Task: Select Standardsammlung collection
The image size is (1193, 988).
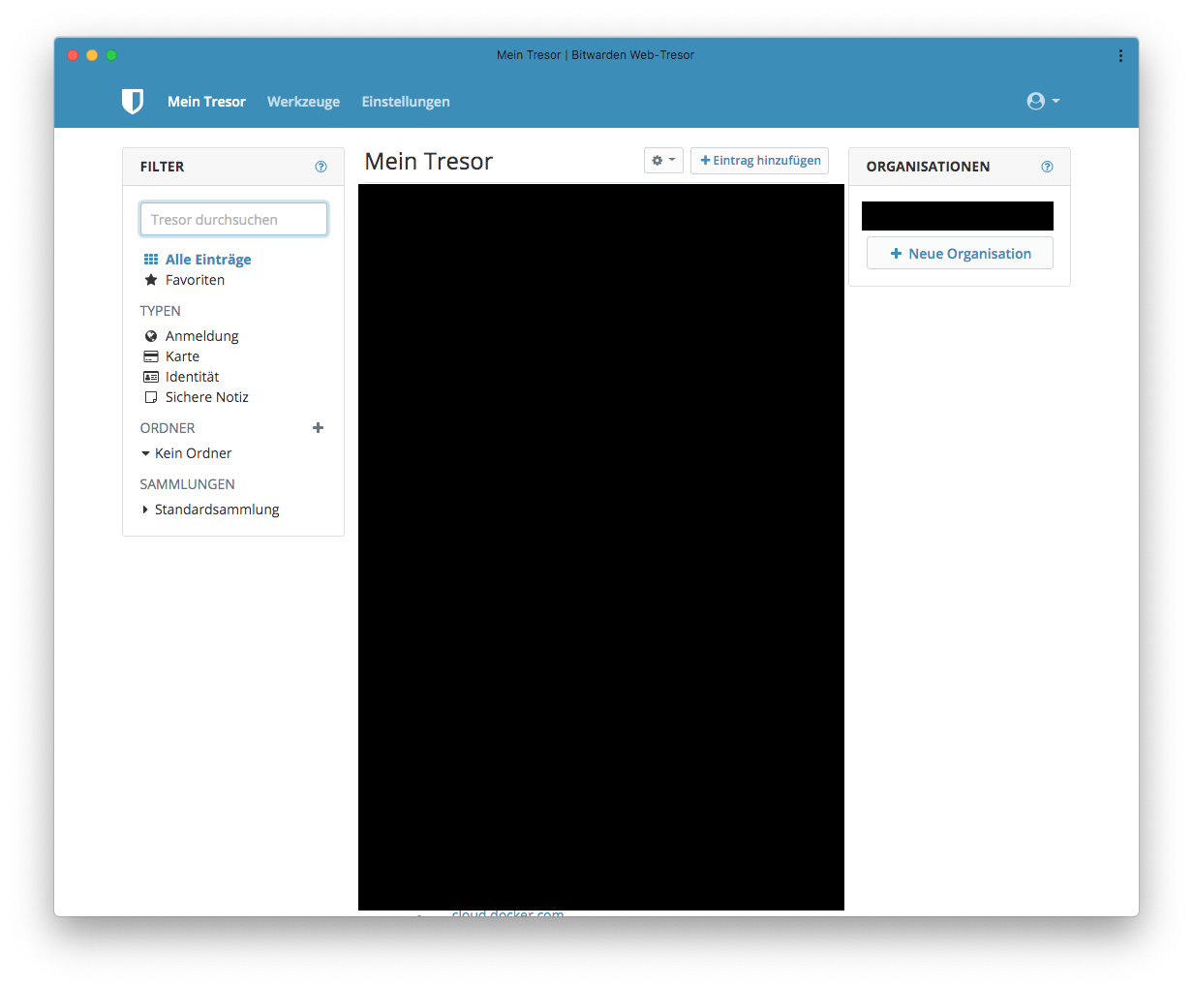Action: point(217,509)
